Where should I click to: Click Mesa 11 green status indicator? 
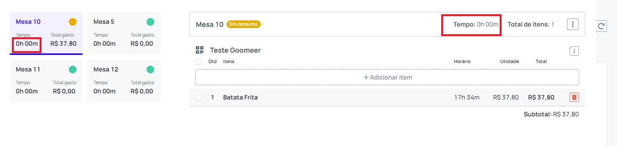click(x=73, y=70)
